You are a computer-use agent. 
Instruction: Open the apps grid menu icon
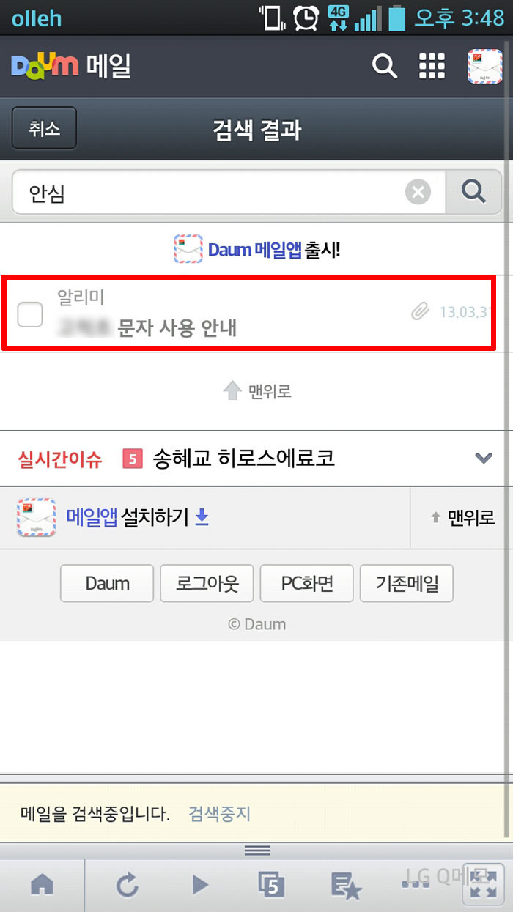click(x=432, y=66)
